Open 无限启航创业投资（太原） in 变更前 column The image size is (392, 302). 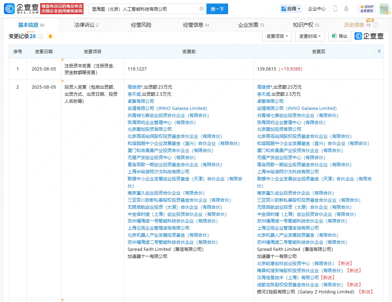tap(175, 207)
